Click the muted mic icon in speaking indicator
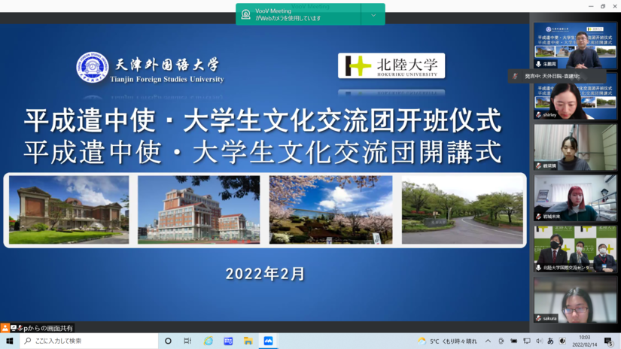Screen dimensions: 621x349 (515, 76)
